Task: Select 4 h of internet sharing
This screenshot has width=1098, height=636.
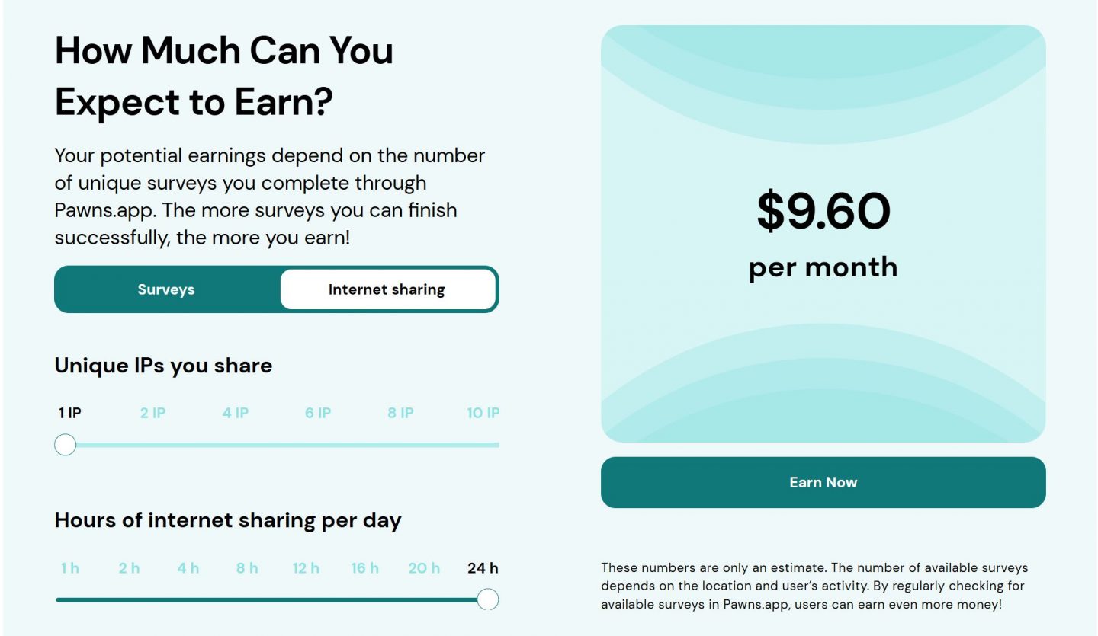Action: click(188, 567)
